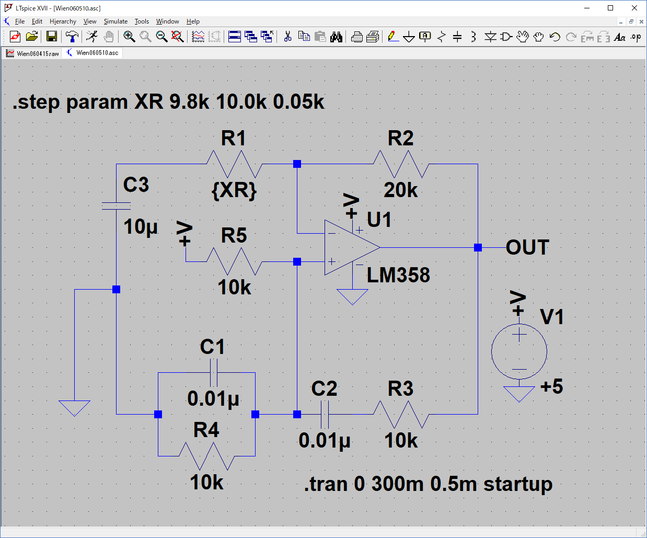Click the LM358 op-amp symbol U1
The width and height of the screenshot is (647, 538).
(x=349, y=247)
